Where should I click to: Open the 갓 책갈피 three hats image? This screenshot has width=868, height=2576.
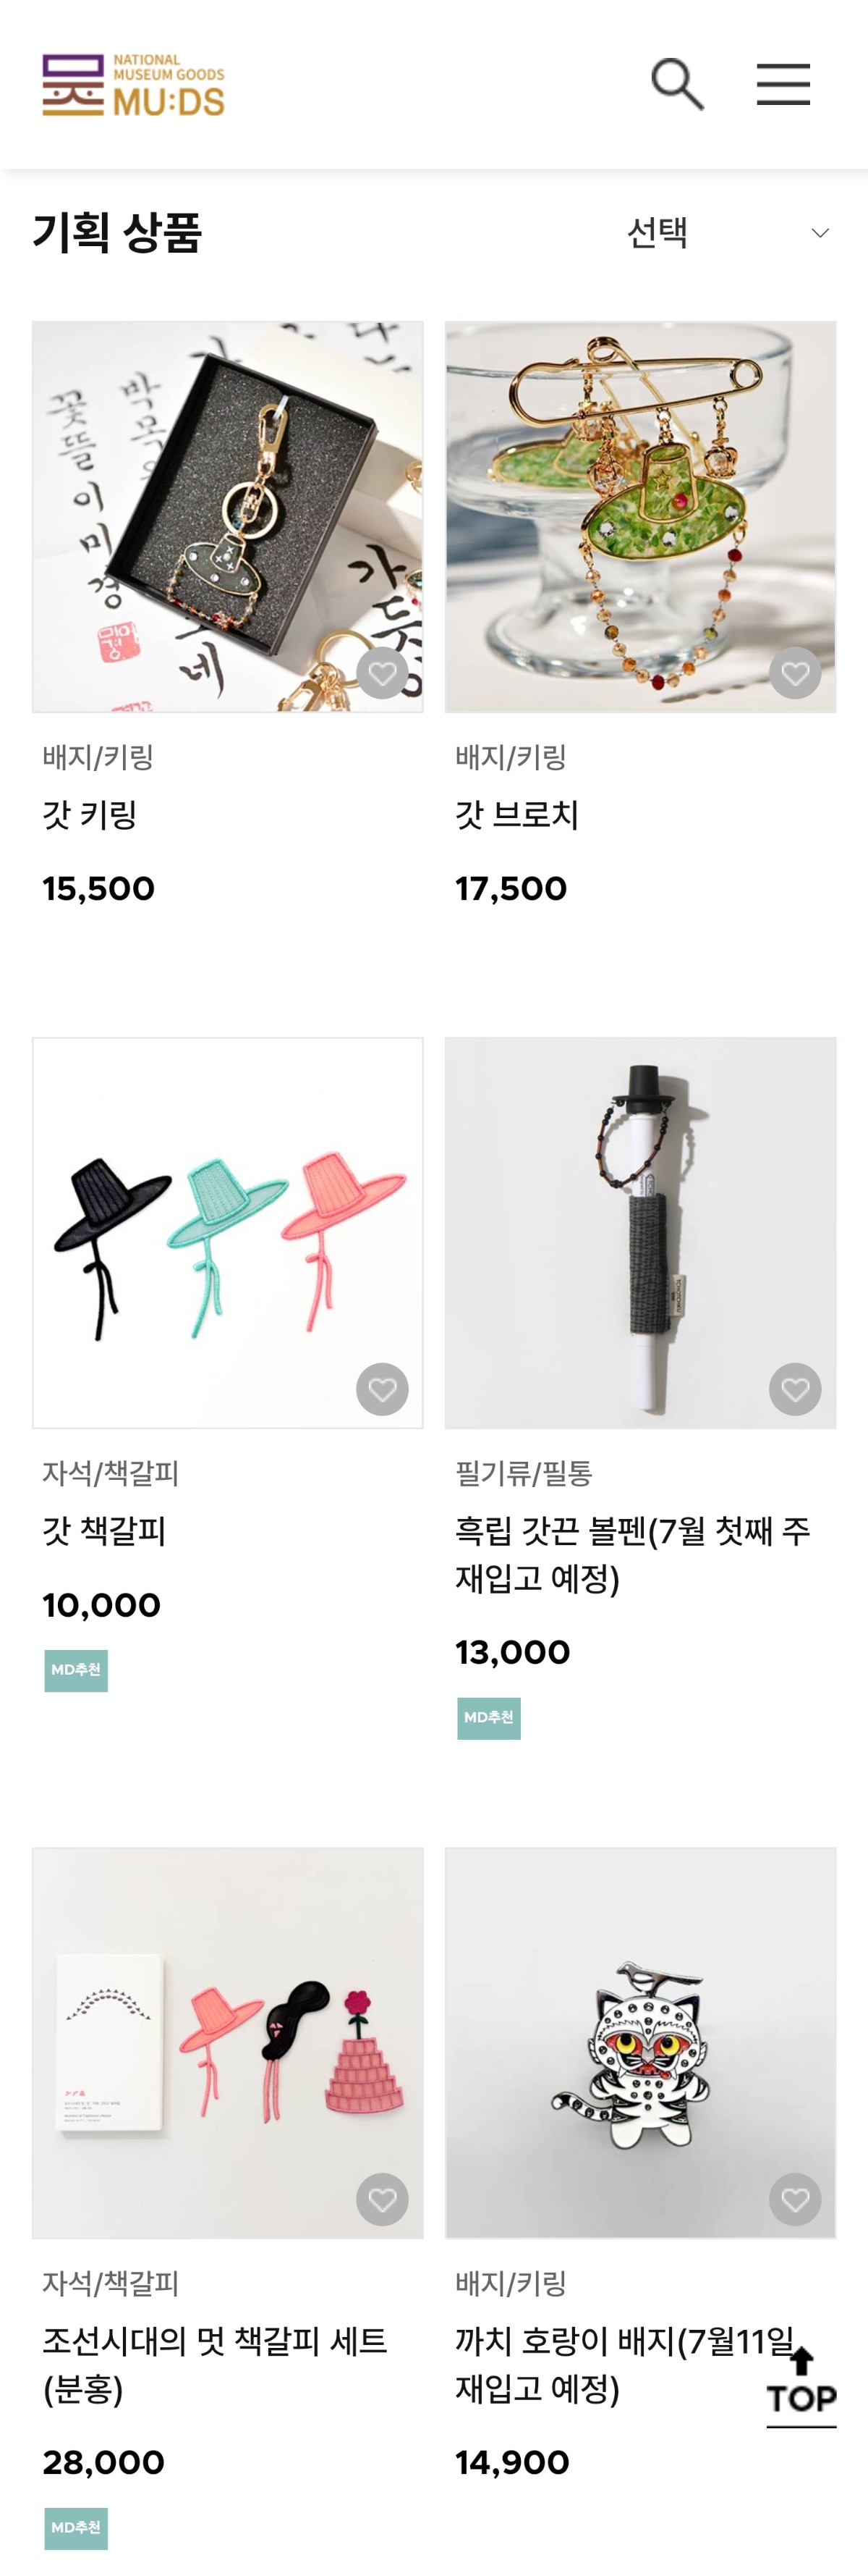228,1233
